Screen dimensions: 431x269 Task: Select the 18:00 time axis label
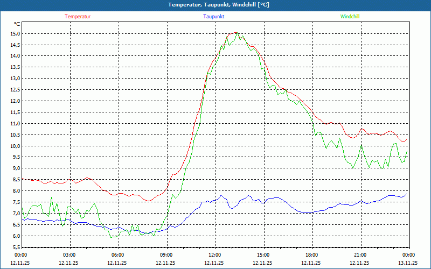pyautogui.click(x=311, y=255)
